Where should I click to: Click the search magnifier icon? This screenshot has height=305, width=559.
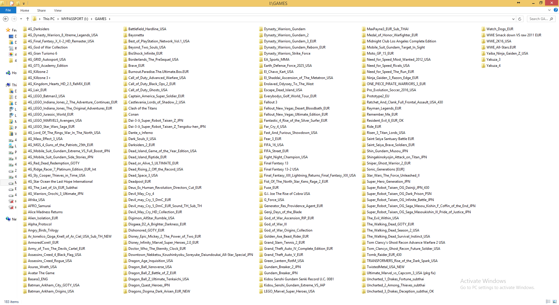551,19
